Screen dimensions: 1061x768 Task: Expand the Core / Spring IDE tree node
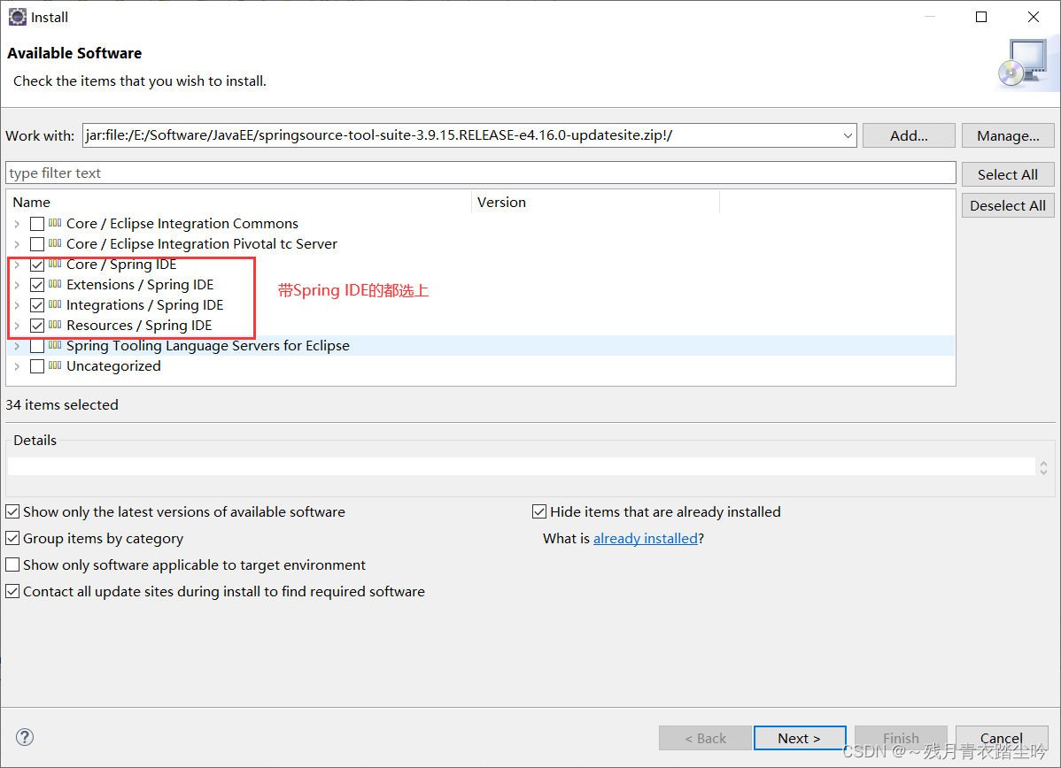coord(17,264)
